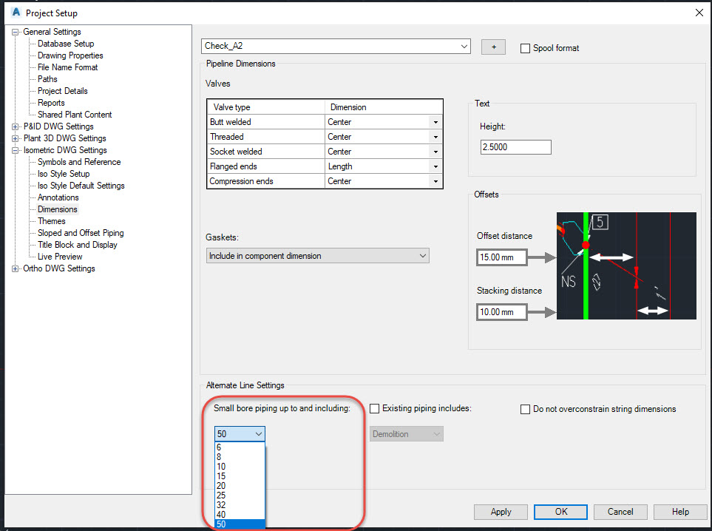Image resolution: width=712 pixels, height=531 pixels.
Task: Click the text Height input field
Action: pos(516,147)
